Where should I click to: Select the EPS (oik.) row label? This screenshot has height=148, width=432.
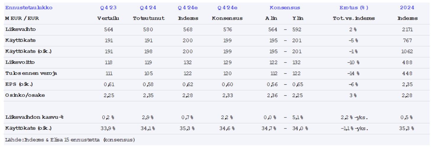tap(19, 84)
